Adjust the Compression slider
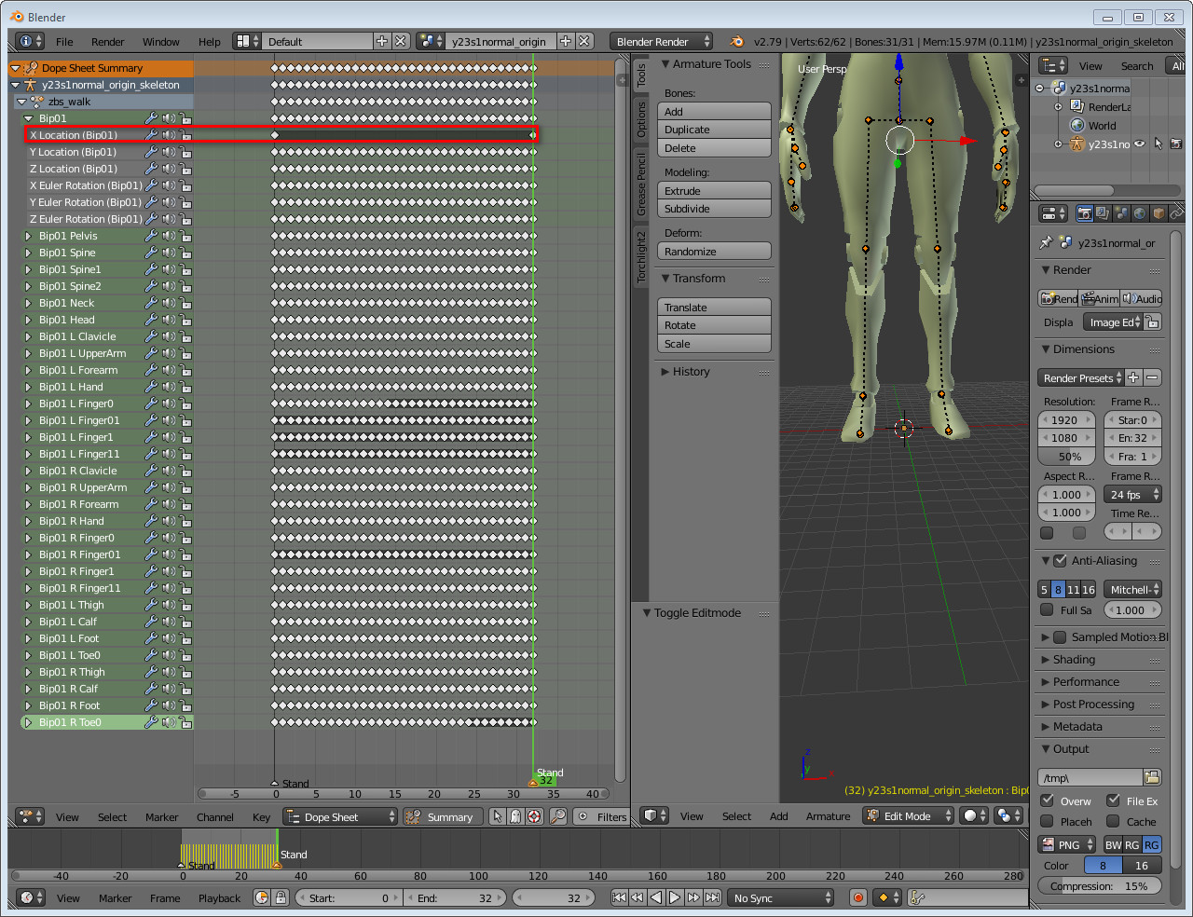The height and width of the screenshot is (917, 1193). [1100, 886]
